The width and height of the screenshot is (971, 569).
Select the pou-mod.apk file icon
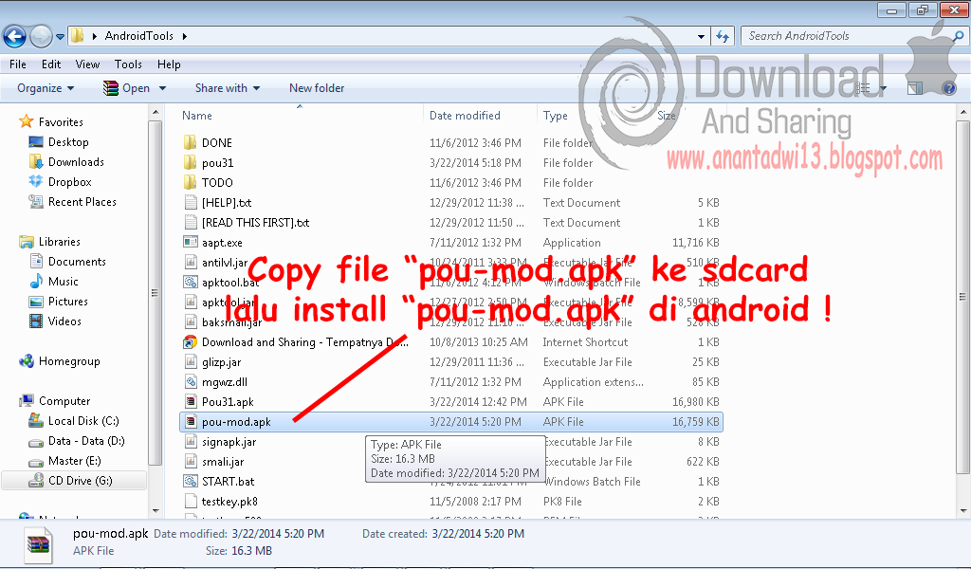click(190, 422)
